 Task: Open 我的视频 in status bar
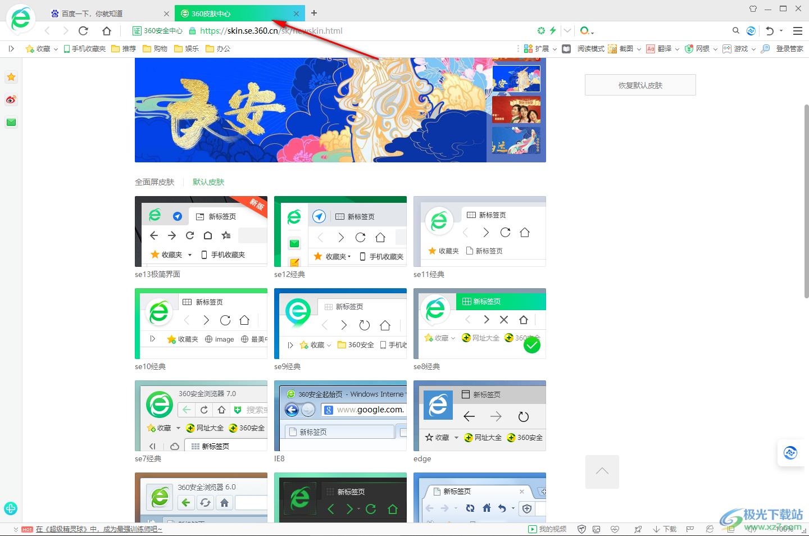point(548,529)
